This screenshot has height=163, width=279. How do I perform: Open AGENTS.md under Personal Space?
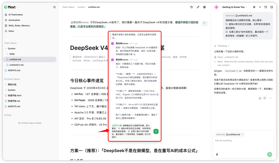click(14, 106)
